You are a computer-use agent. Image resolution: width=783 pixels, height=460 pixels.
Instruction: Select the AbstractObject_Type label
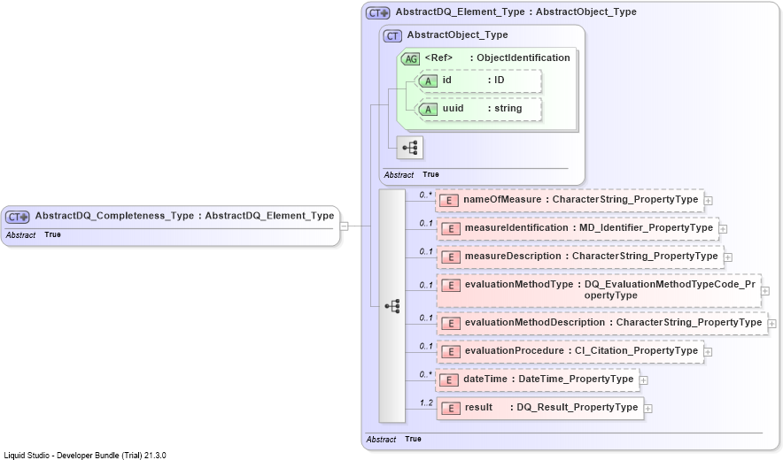457,34
